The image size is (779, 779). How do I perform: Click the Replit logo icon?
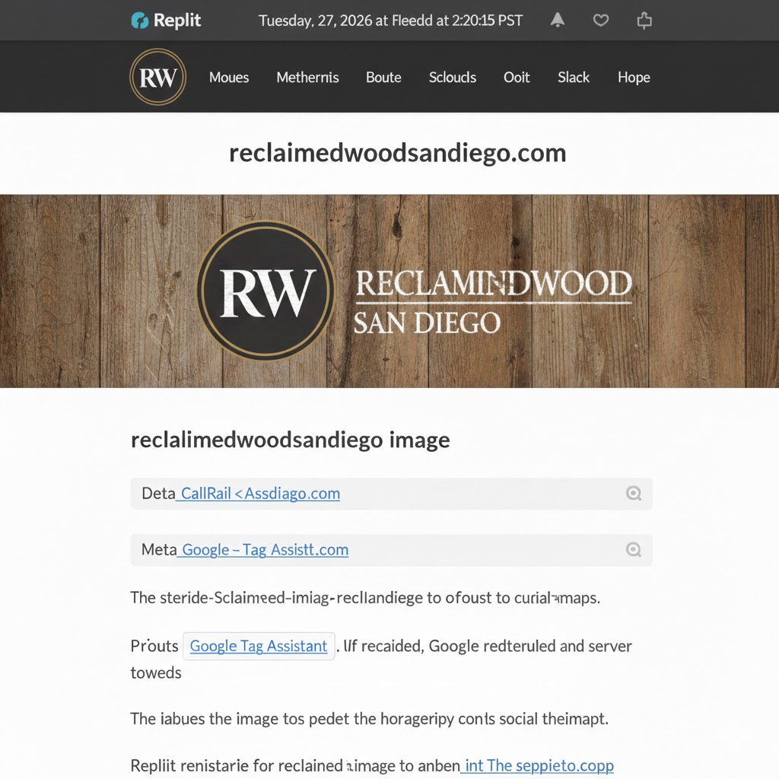coord(140,21)
